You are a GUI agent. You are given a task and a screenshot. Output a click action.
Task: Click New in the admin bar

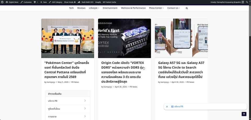pos(44,2)
